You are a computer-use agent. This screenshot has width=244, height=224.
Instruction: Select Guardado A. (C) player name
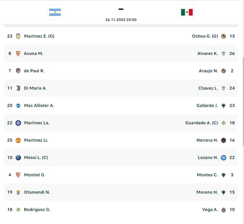[x=202, y=123]
